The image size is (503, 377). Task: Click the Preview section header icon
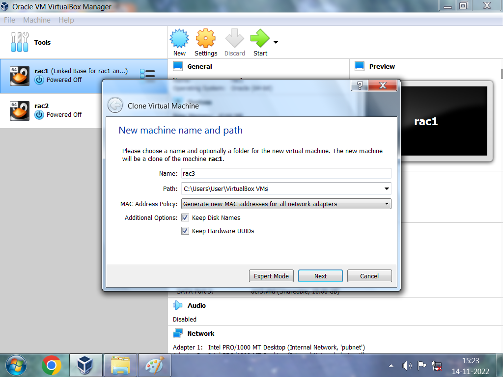(360, 66)
